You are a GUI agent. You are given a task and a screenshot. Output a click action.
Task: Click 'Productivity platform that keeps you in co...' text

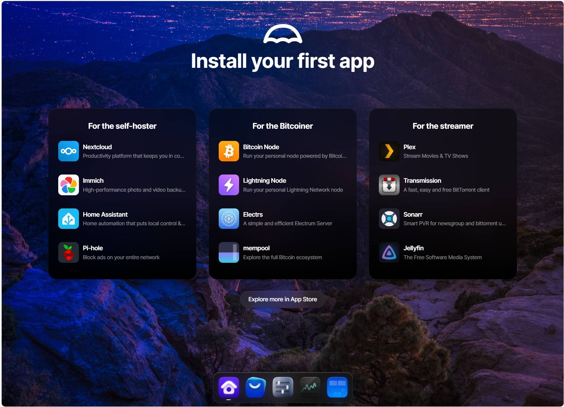[134, 156]
